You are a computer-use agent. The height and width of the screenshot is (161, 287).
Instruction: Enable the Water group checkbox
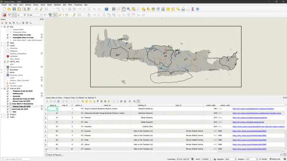tap(5, 43)
